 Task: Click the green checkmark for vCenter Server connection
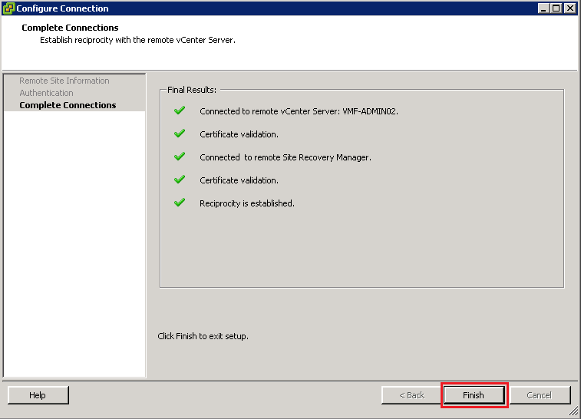coord(180,111)
